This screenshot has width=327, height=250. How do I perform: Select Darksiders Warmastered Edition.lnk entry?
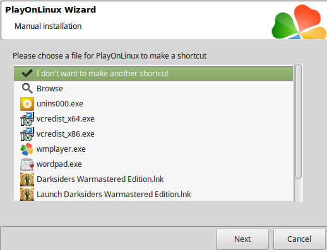[153, 179]
